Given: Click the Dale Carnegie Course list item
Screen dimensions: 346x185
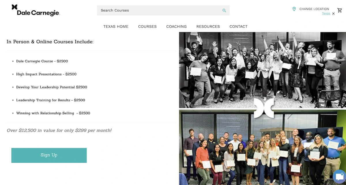Looking at the screenshot, I should click(x=42, y=61).
